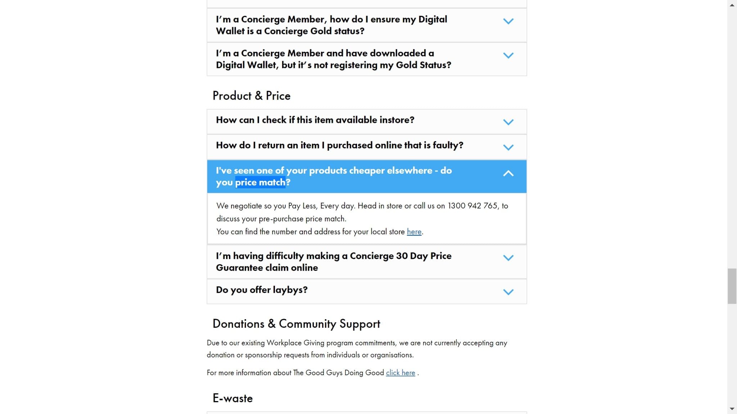
Task: Click the scroll down arrow on scrollbar
Action: (x=732, y=409)
